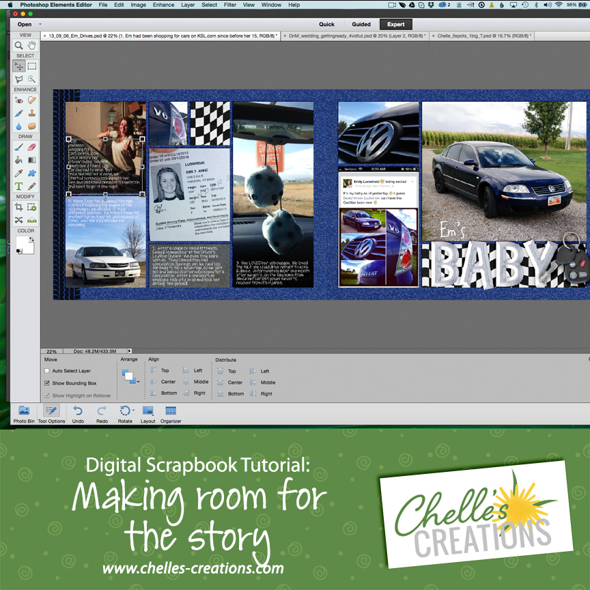This screenshot has width=590, height=590.
Task: Select the Sponge tool
Action: [x=32, y=126]
